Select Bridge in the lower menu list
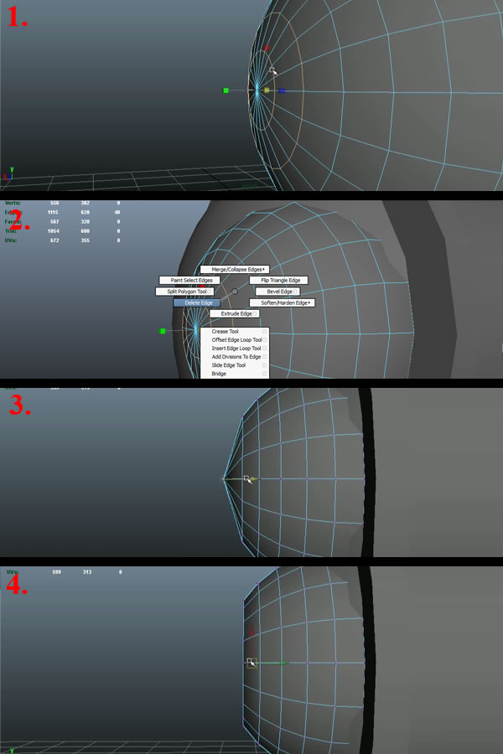The height and width of the screenshot is (754, 503). [x=220, y=374]
